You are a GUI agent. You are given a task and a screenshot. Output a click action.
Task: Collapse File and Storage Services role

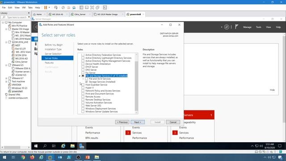click(80, 76)
